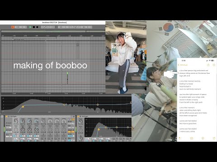
Task: Open the EQ Eight Mode dropdown
Action: tap(71, 123)
